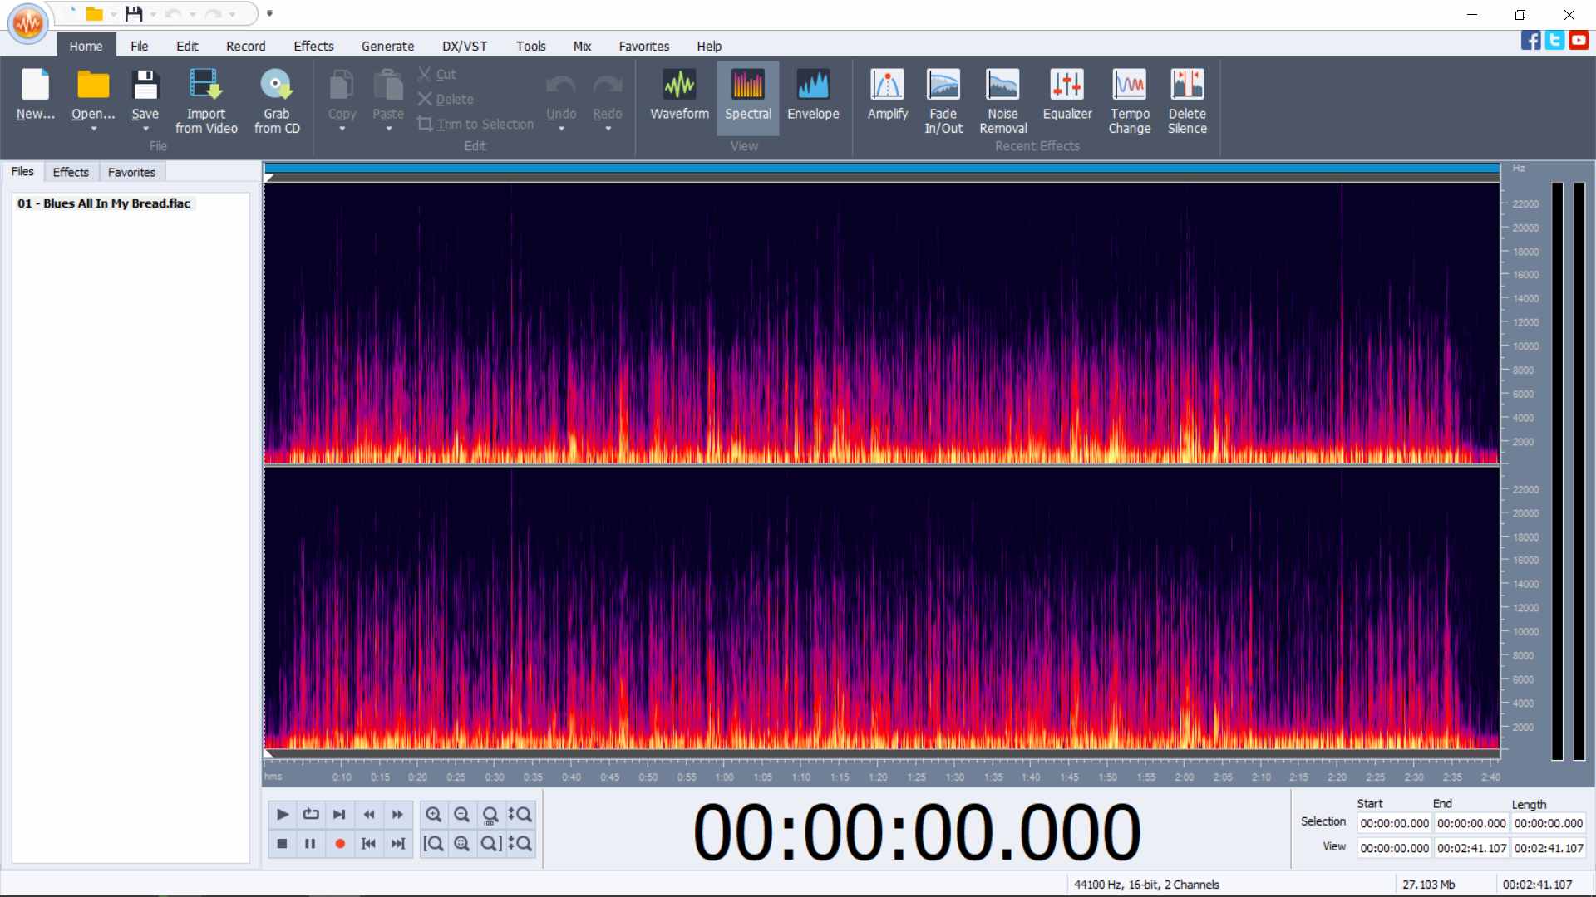Screen dimensions: 1596x897
Task: Run the Delete Silence effect
Action: coord(1187,101)
